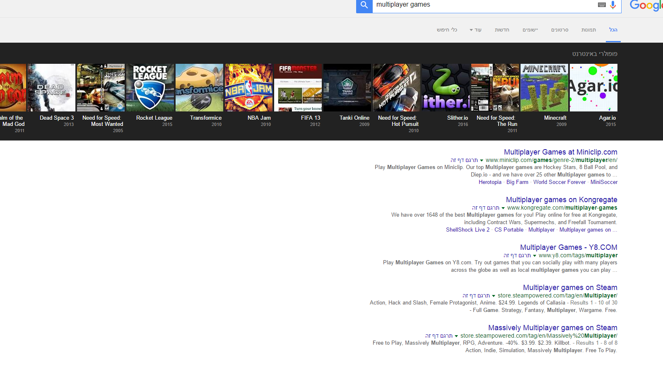
Task: Click the ShellShock Live 2 sitelink
Action: tap(468, 230)
